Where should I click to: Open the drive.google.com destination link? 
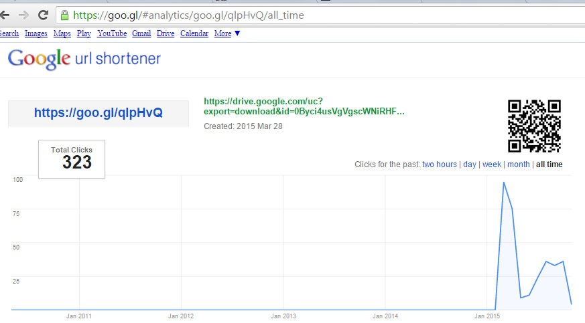tap(304, 106)
